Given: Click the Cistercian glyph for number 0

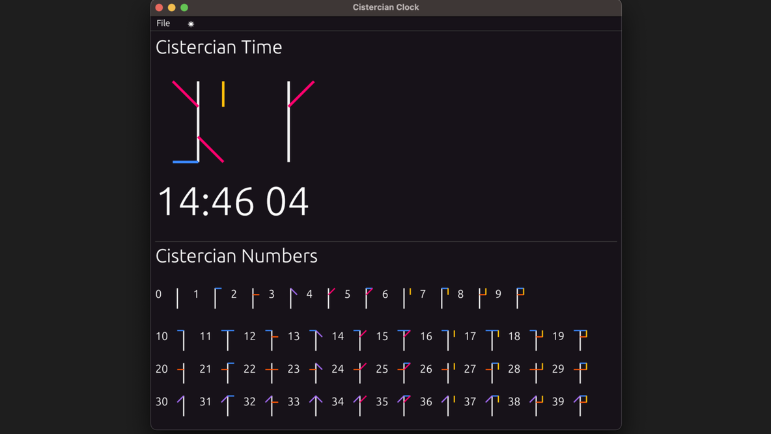Looking at the screenshot, I should [x=177, y=297].
